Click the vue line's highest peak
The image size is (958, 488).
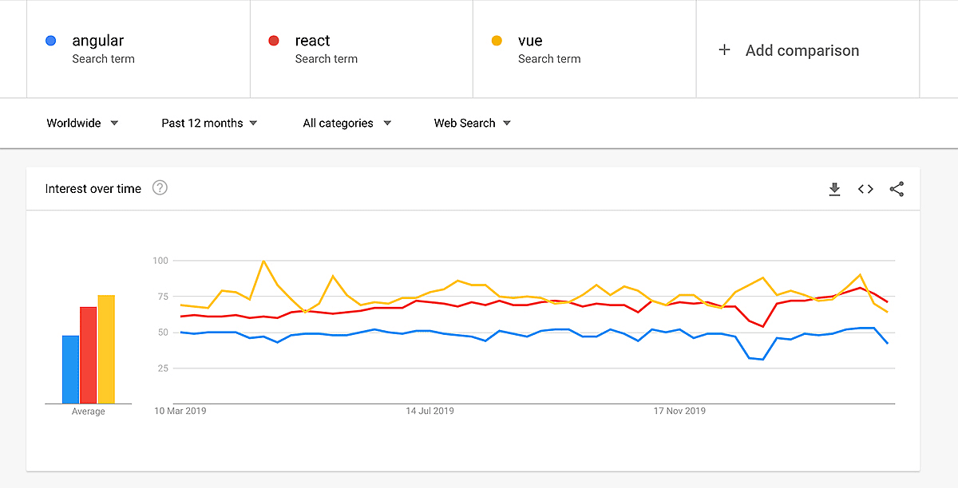tap(264, 260)
